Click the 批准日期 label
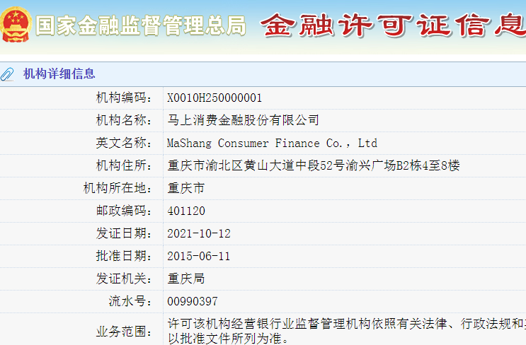This screenshot has height=345, width=526. (124, 256)
